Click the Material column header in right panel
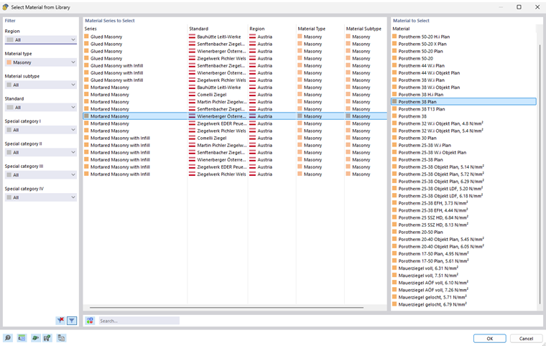This screenshot has width=546, height=348. 401,29
